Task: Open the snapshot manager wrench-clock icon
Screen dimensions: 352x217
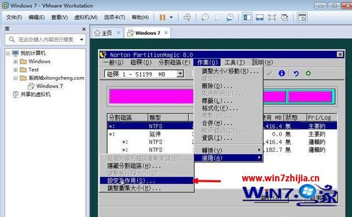Action: 229,17
